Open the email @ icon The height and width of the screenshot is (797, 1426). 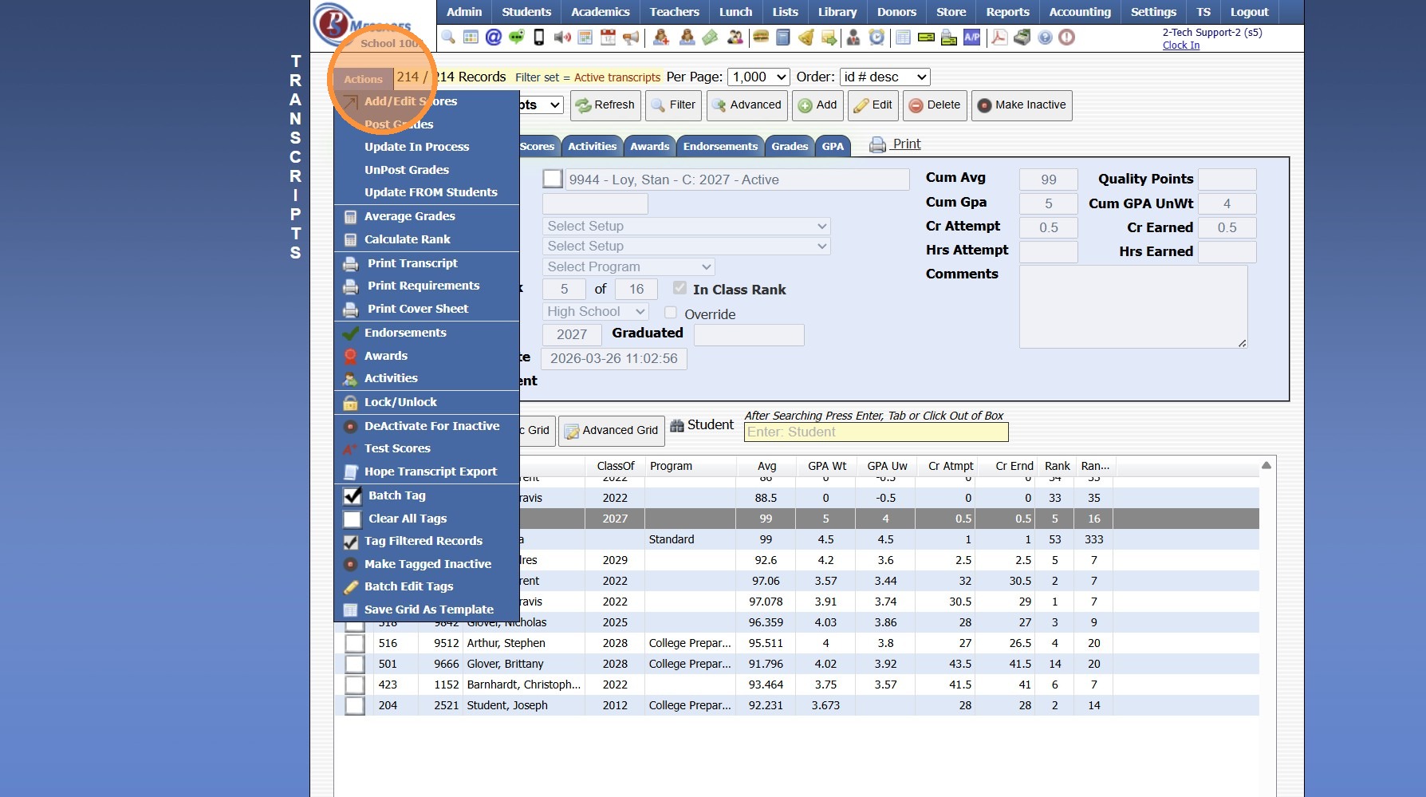point(494,37)
